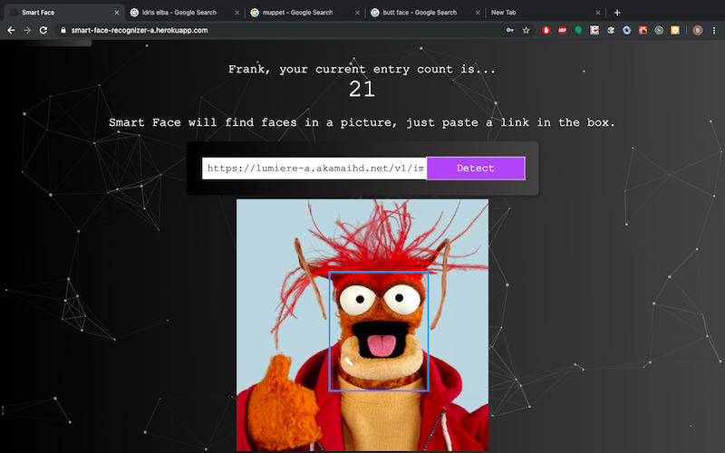The height and width of the screenshot is (453, 725).
Task: Close the muppet search tab
Action: click(x=357, y=13)
